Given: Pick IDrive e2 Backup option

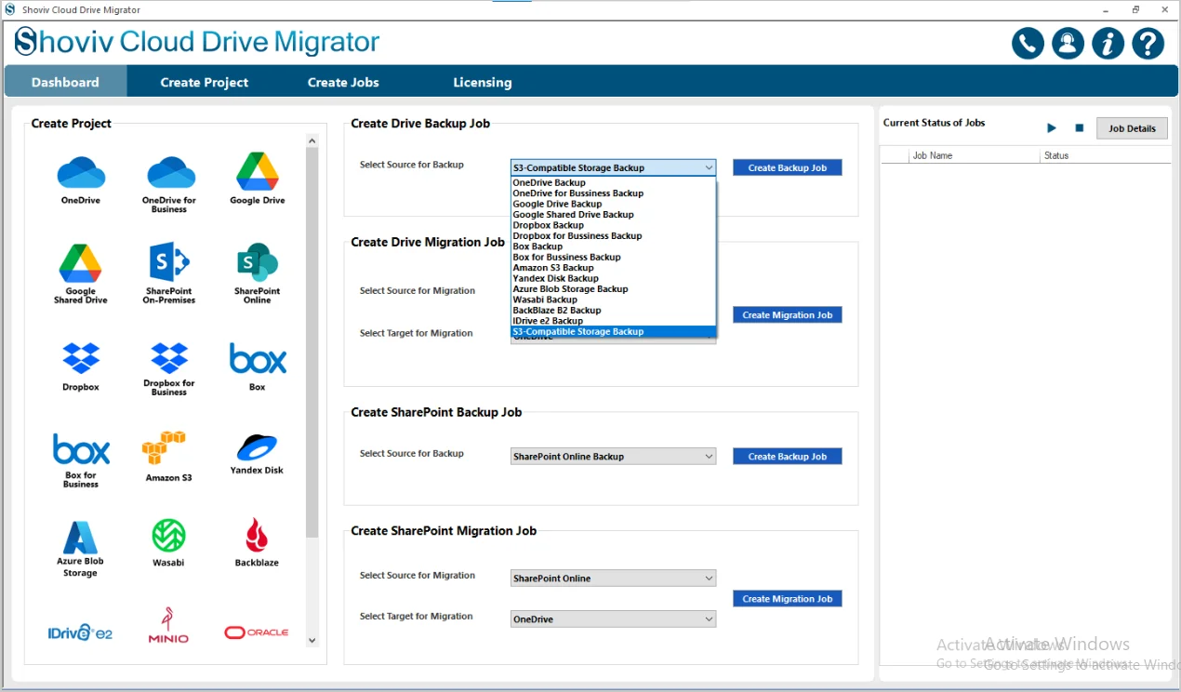Looking at the screenshot, I should [x=614, y=321].
